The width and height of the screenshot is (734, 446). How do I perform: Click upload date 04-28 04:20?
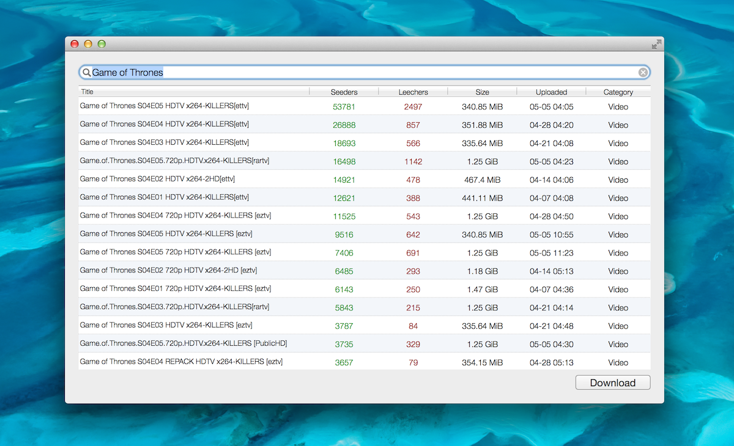coord(552,125)
